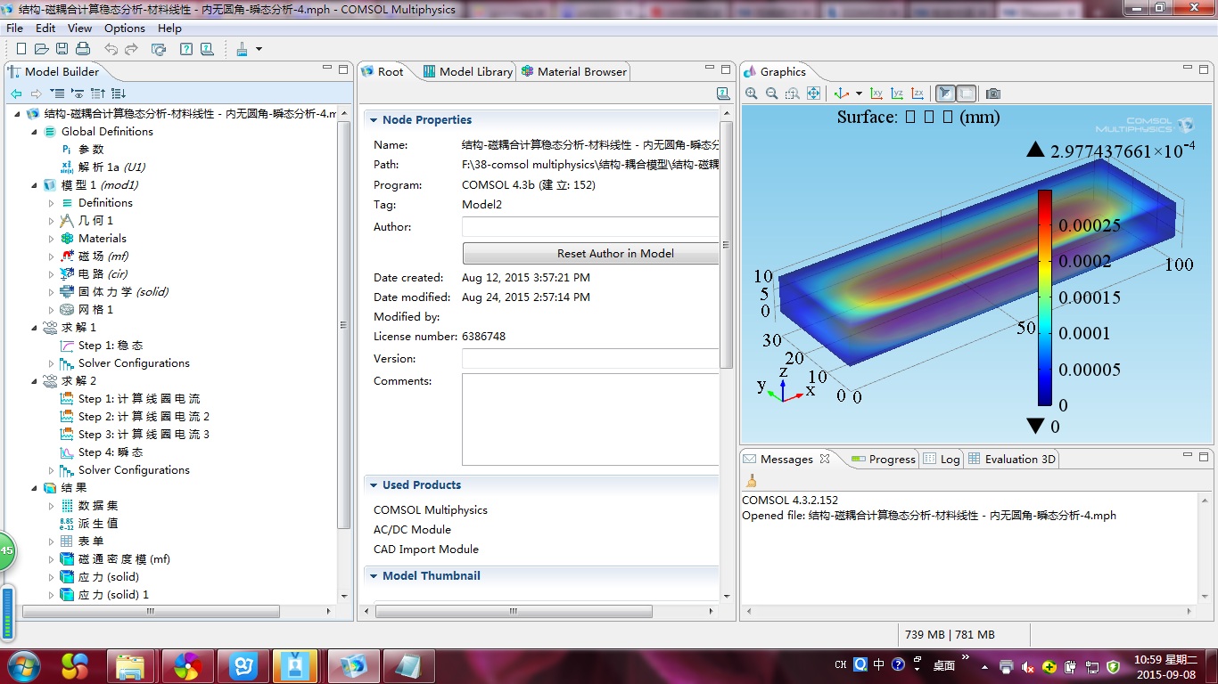Open the Options menu

[124, 28]
